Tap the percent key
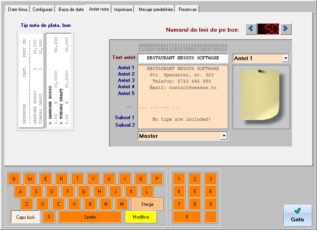The width and height of the screenshot is (317, 230). click(x=49, y=217)
